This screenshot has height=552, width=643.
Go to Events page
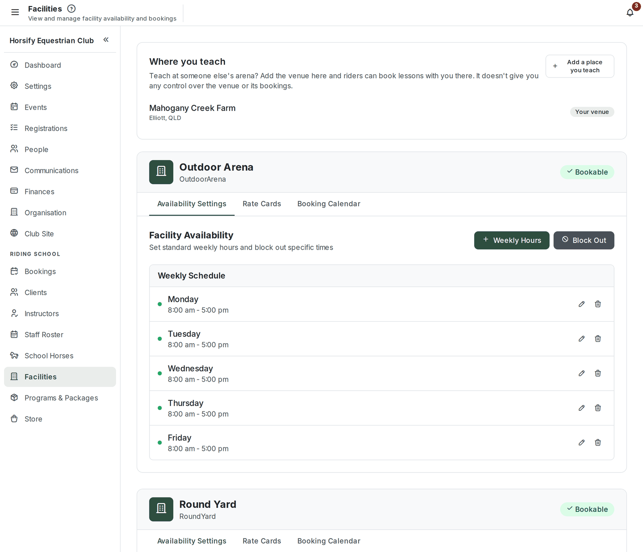click(60, 107)
